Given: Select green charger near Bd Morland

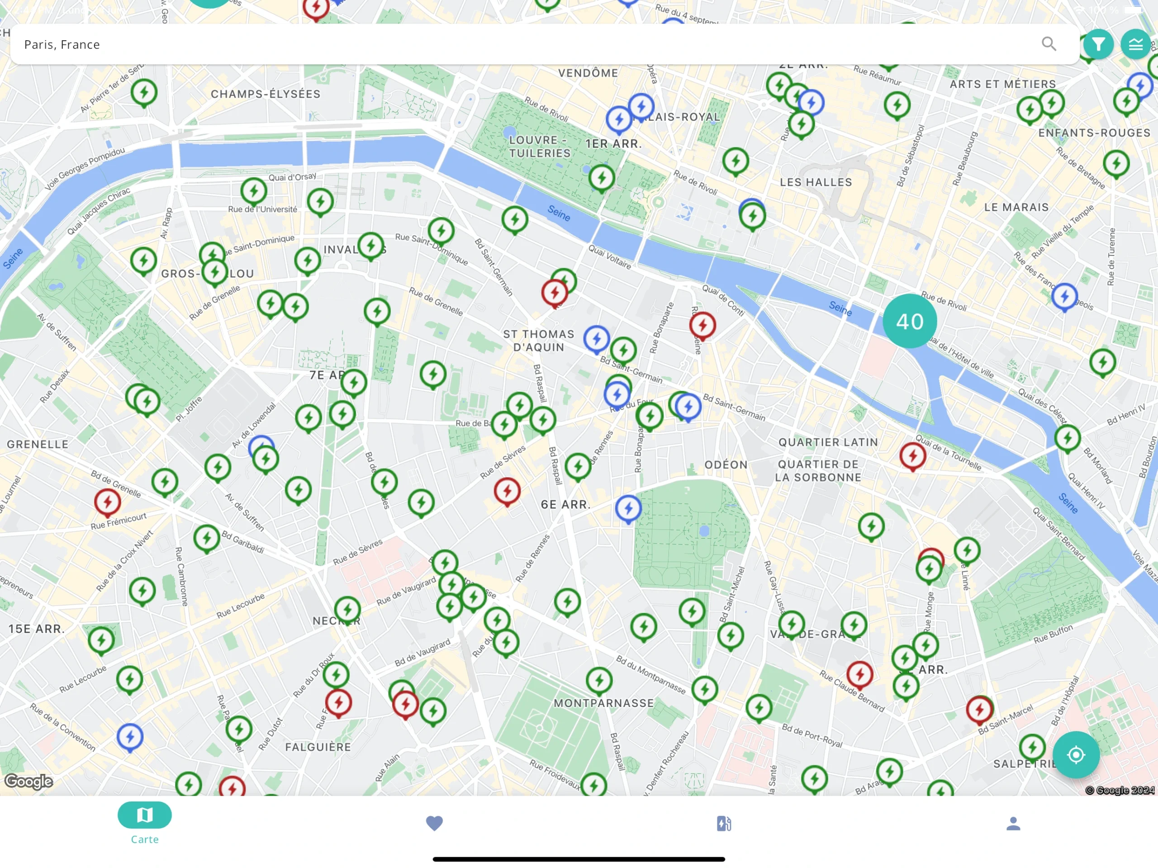Looking at the screenshot, I should (1068, 439).
